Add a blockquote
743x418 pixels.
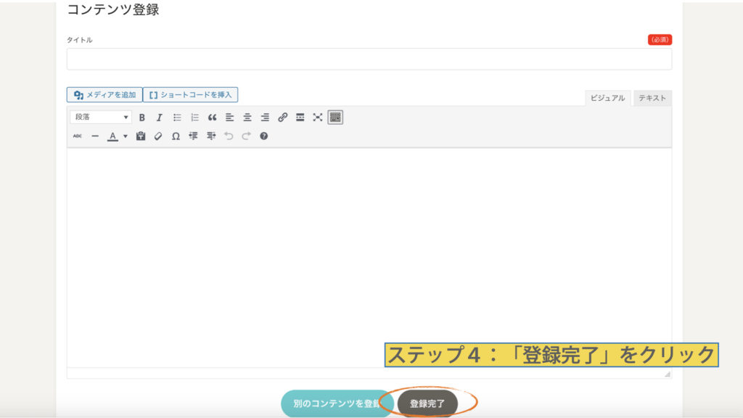(x=212, y=118)
